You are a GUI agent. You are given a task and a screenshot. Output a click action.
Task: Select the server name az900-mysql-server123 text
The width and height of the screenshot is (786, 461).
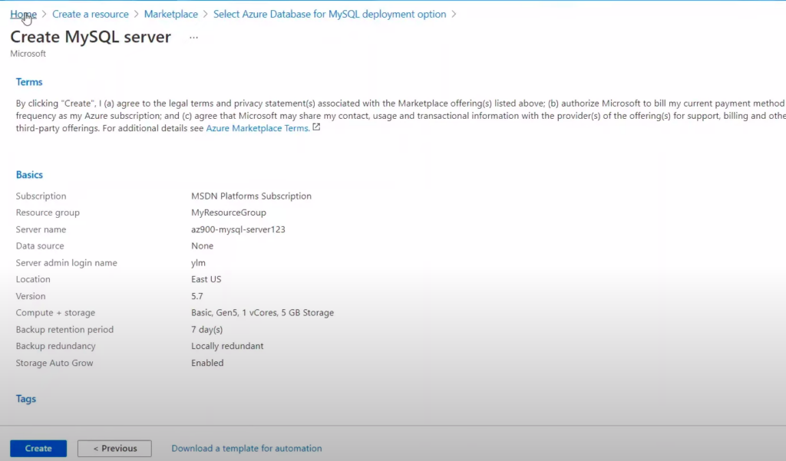pyautogui.click(x=238, y=229)
